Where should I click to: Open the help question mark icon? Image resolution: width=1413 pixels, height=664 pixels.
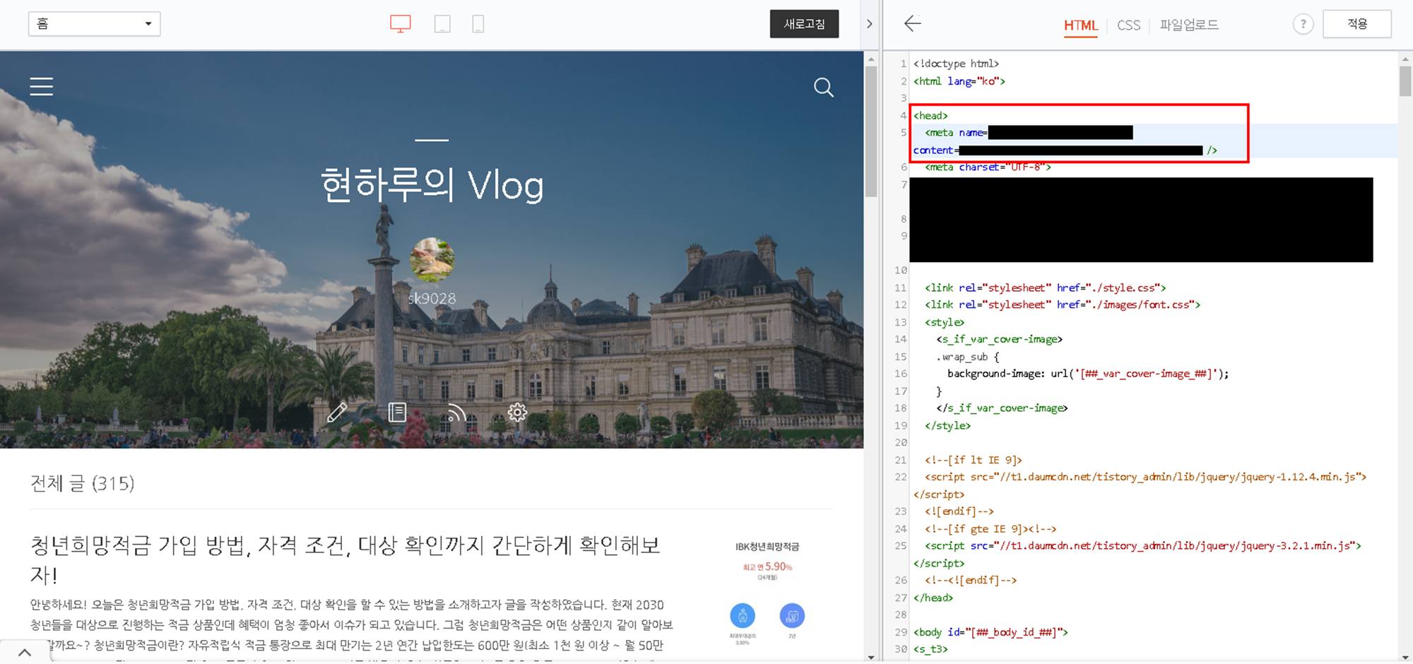click(1303, 24)
